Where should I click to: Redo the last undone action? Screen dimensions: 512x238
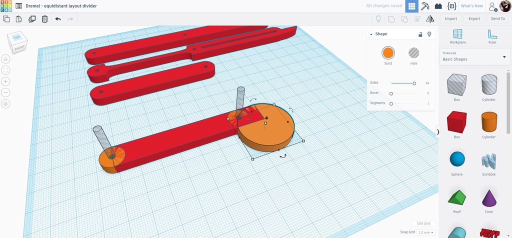click(x=70, y=19)
